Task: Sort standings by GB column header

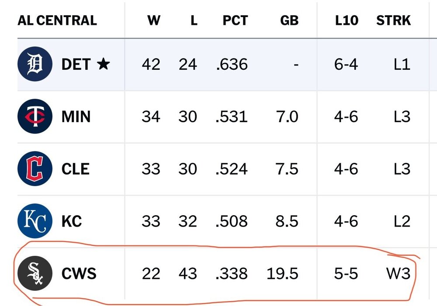Action: (289, 21)
